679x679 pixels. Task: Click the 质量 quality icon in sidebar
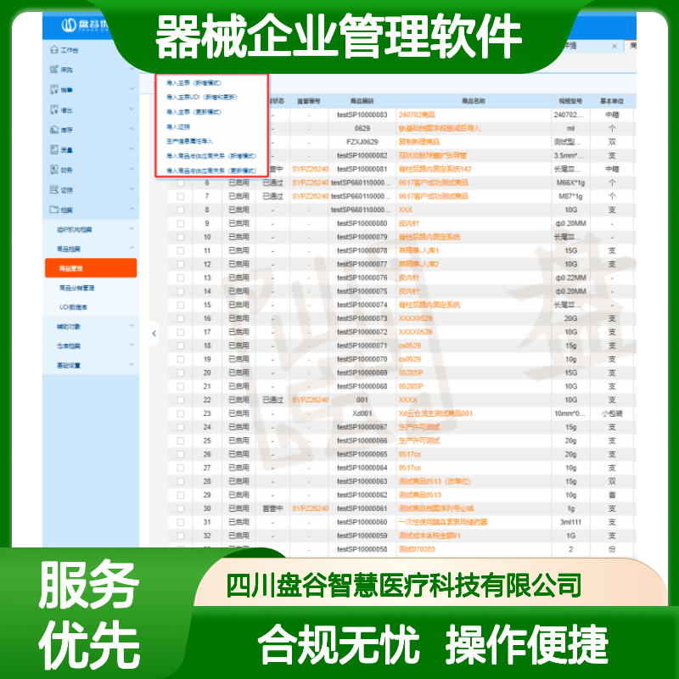54,150
